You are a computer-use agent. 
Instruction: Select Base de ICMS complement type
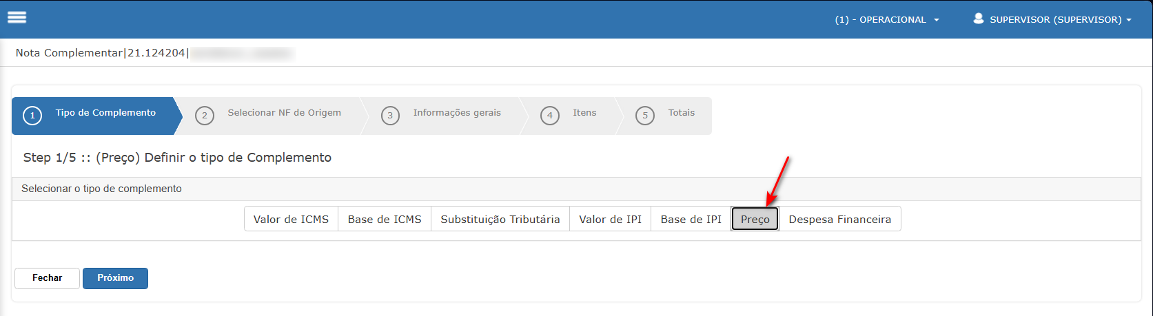[x=385, y=219]
